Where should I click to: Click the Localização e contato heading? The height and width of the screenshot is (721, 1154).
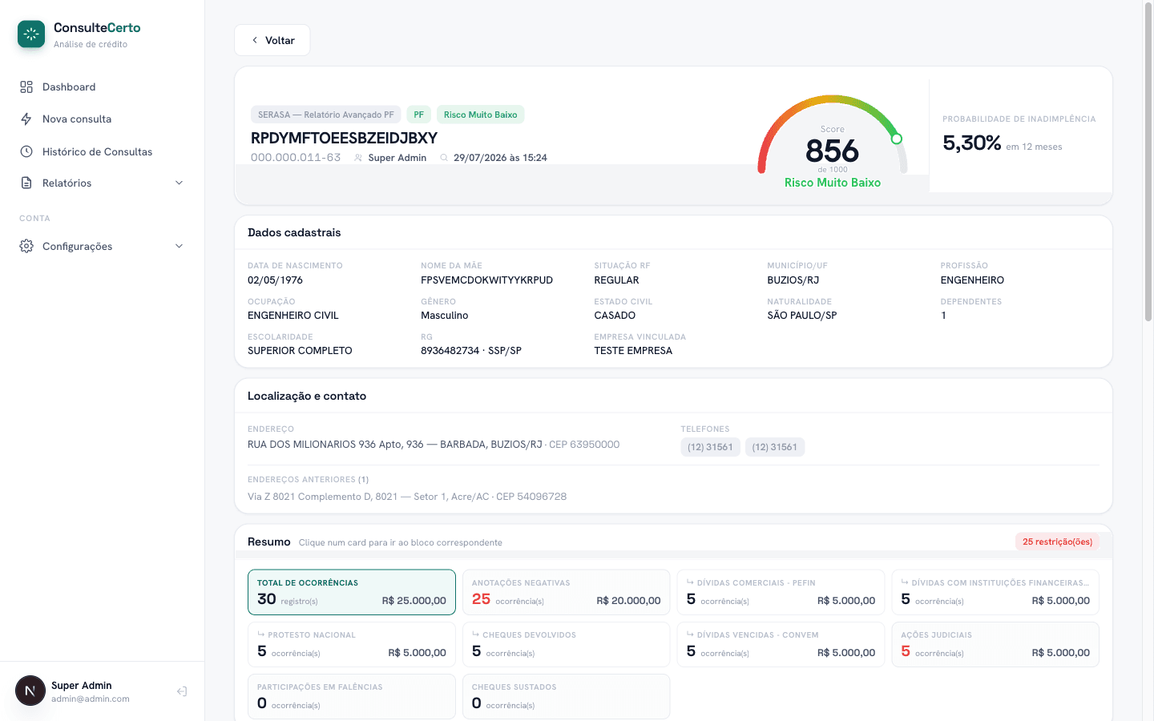point(307,396)
